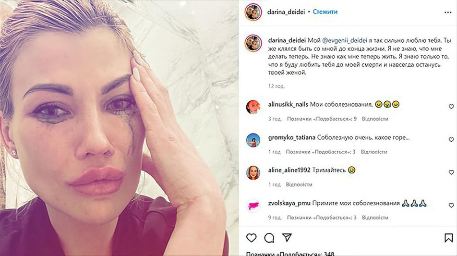457x256 pixels.
Task: Open zvolskaya_pmu pink avatar
Action: click(253, 206)
